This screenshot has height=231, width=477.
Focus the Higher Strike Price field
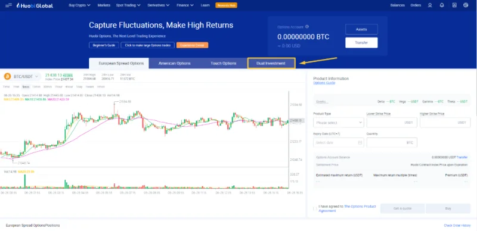pyautogui.click(x=445, y=123)
